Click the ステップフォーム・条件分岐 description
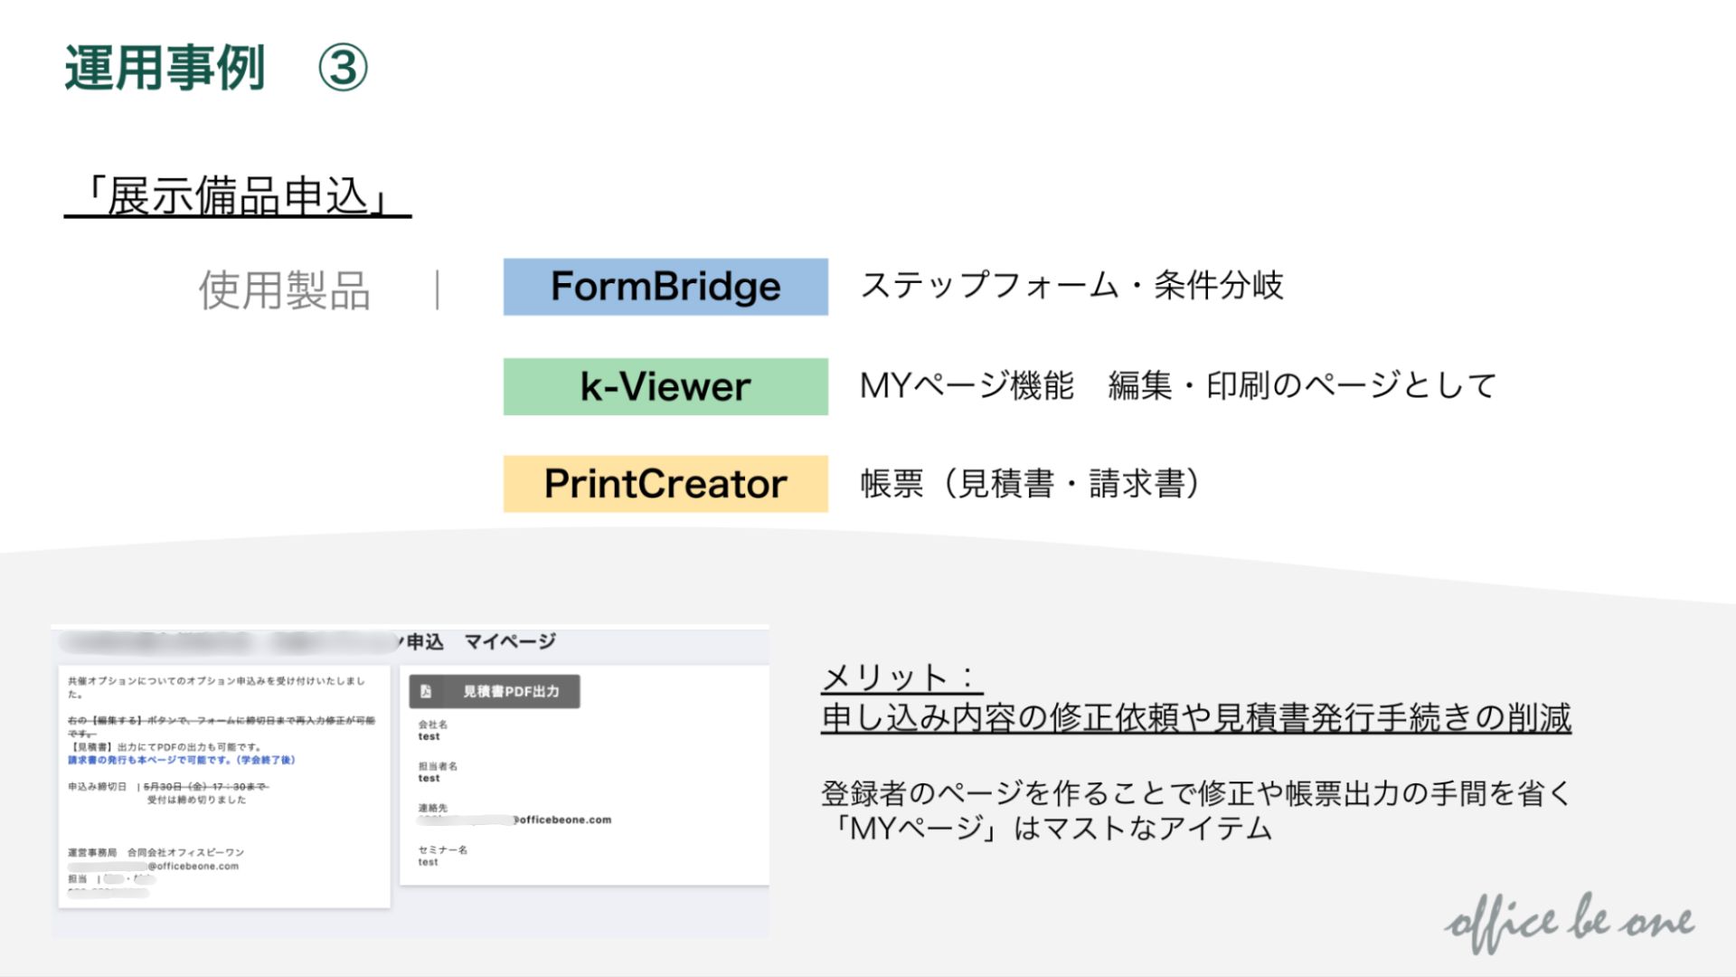Image resolution: width=1736 pixels, height=977 pixels. point(1071,285)
